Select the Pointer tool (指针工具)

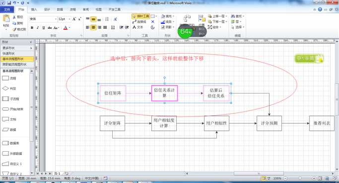[141, 16]
